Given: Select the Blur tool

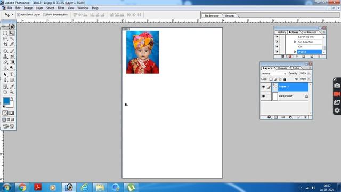Looking at the screenshot, I should (x=5, y=68).
